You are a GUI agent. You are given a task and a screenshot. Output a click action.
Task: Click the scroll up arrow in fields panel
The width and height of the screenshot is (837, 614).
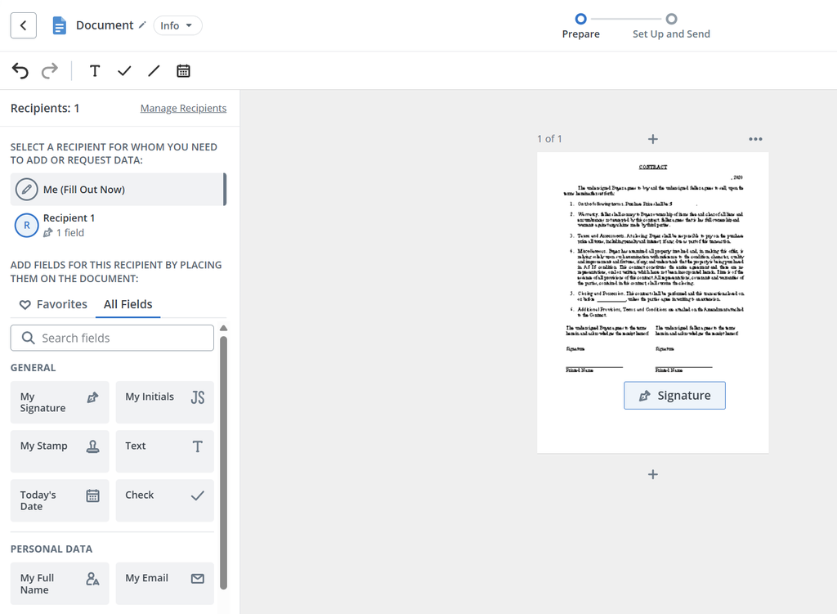pyautogui.click(x=224, y=328)
